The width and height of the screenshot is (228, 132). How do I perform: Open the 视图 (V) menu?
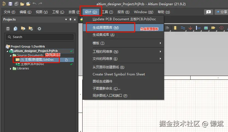tap(42, 12)
